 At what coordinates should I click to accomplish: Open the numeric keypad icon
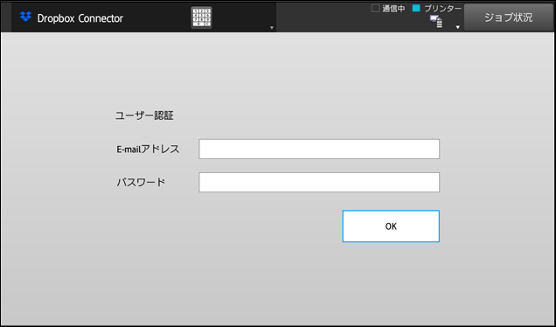pos(201,17)
